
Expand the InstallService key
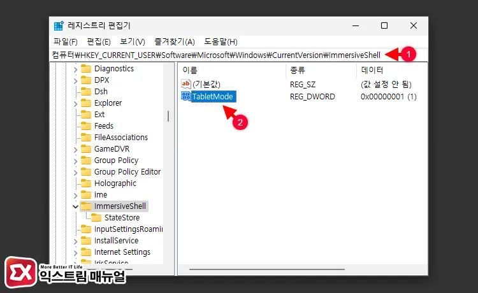tap(75, 241)
